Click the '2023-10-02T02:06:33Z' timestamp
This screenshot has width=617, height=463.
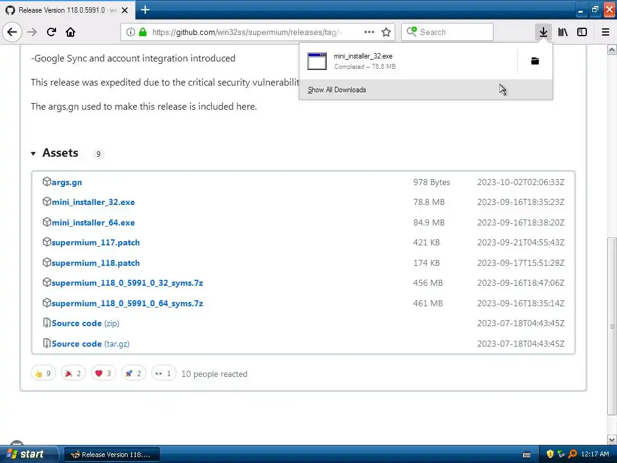click(x=521, y=182)
